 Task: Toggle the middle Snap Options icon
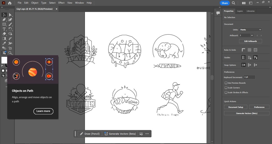[x=249, y=65]
